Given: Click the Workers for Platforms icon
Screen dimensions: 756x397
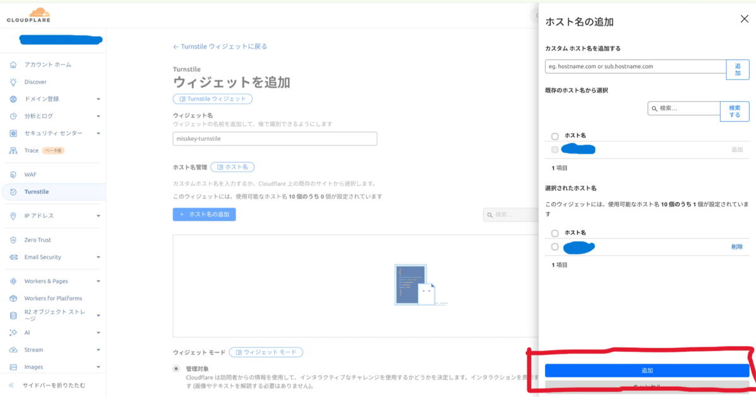Looking at the screenshot, I should tap(14, 298).
